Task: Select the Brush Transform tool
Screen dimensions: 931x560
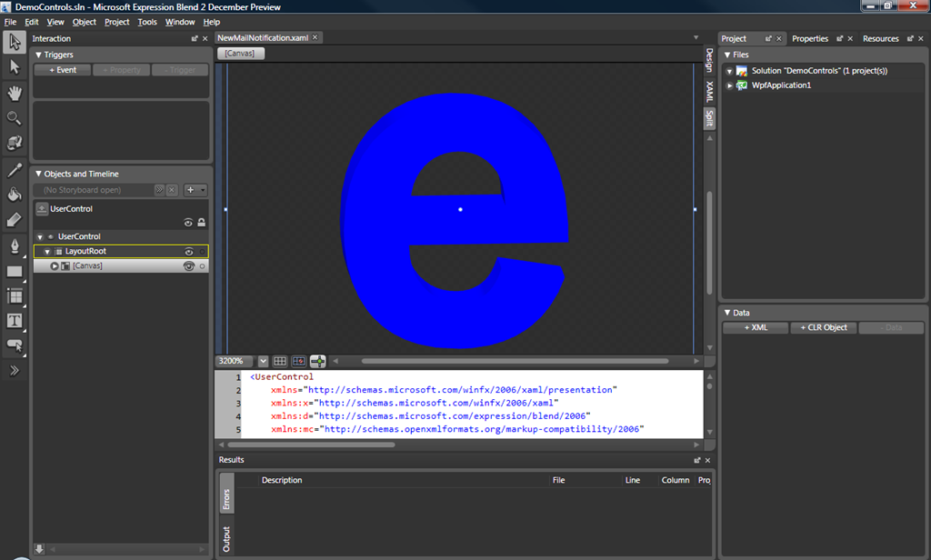Action: tap(15, 220)
